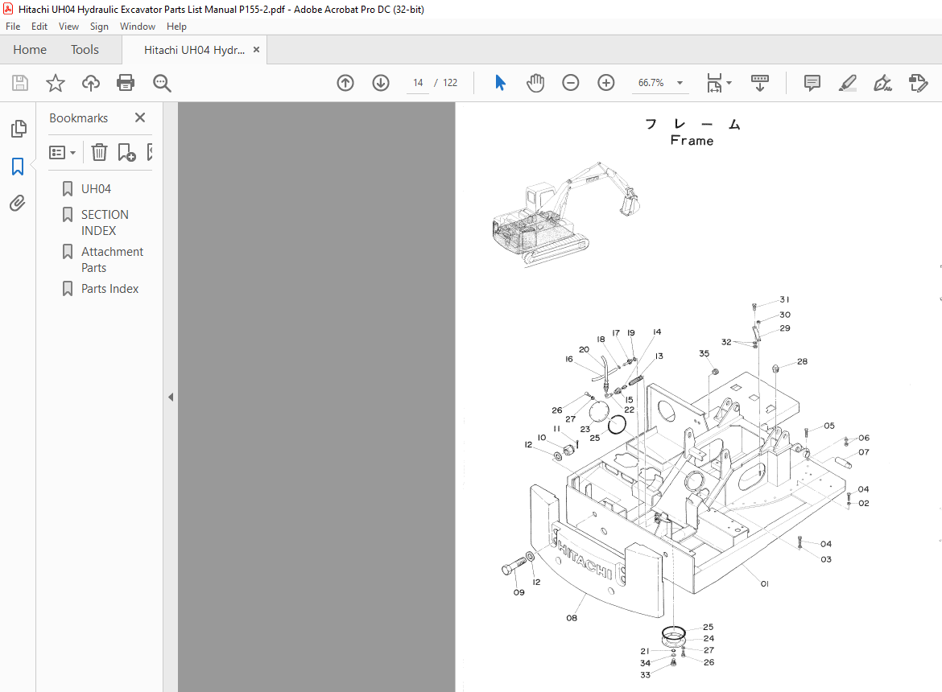The height and width of the screenshot is (692, 942).
Task: Open the Edit menu
Action: (39, 27)
